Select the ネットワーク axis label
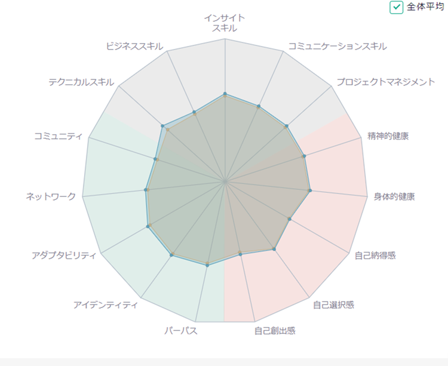448x366 pixels. coord(51,196)
